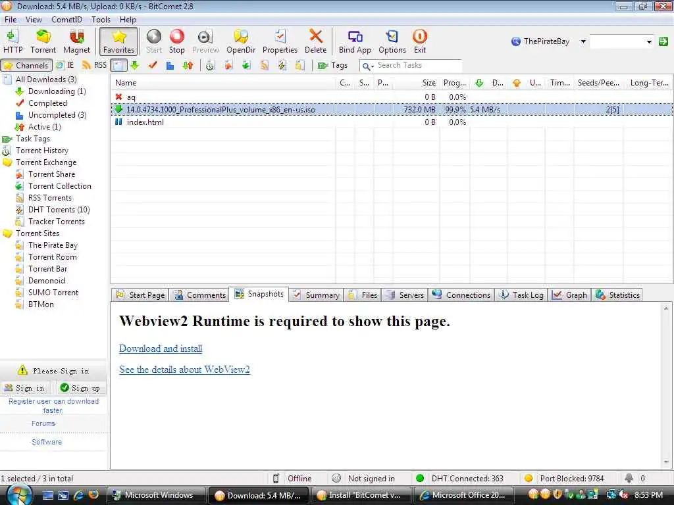Open the CometID menu
The image size is (674, 505).
[66, 19]
